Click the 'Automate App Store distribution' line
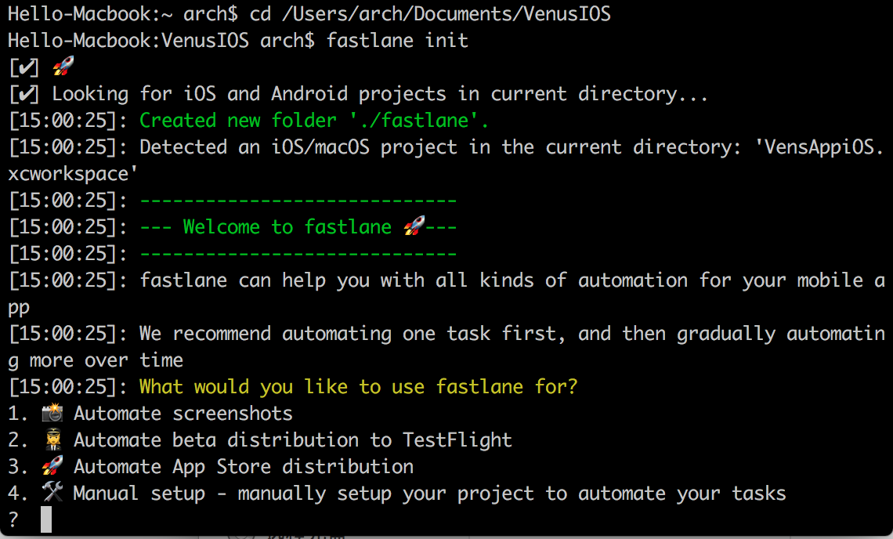The image size is (893, 539). pyautogui.click(x=244, y=467)
